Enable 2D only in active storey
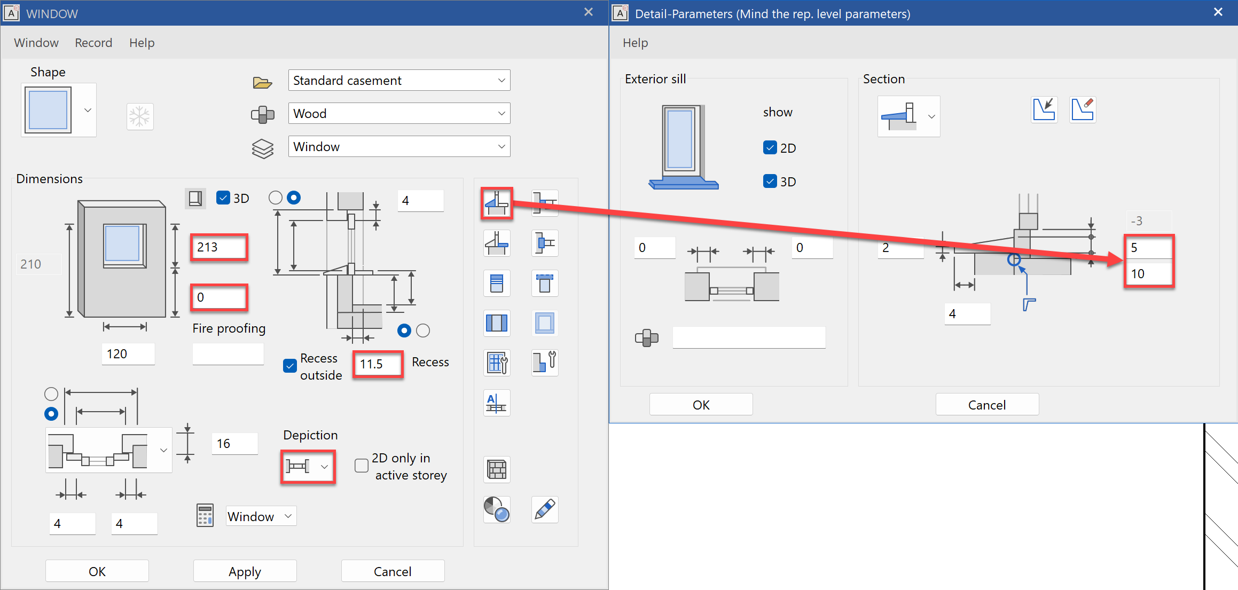The width and height of the screenshot is (1238, 590). pyautogui.click(x=362, y=466)
